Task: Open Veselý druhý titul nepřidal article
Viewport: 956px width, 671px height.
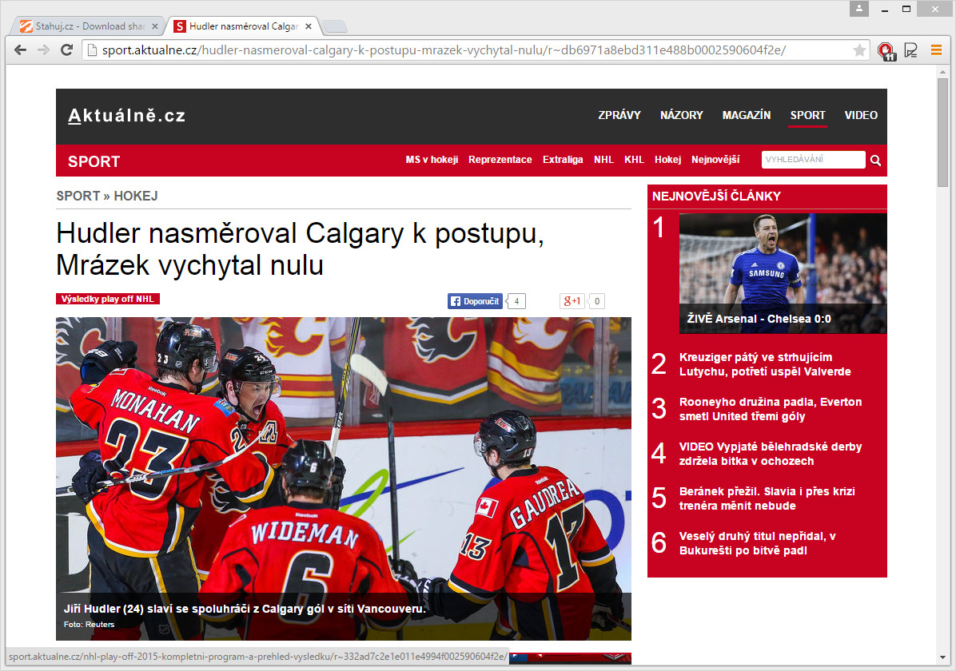Action: [757, 543]
